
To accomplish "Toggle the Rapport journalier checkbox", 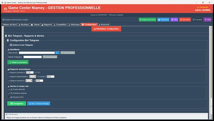I will [9, 73].
